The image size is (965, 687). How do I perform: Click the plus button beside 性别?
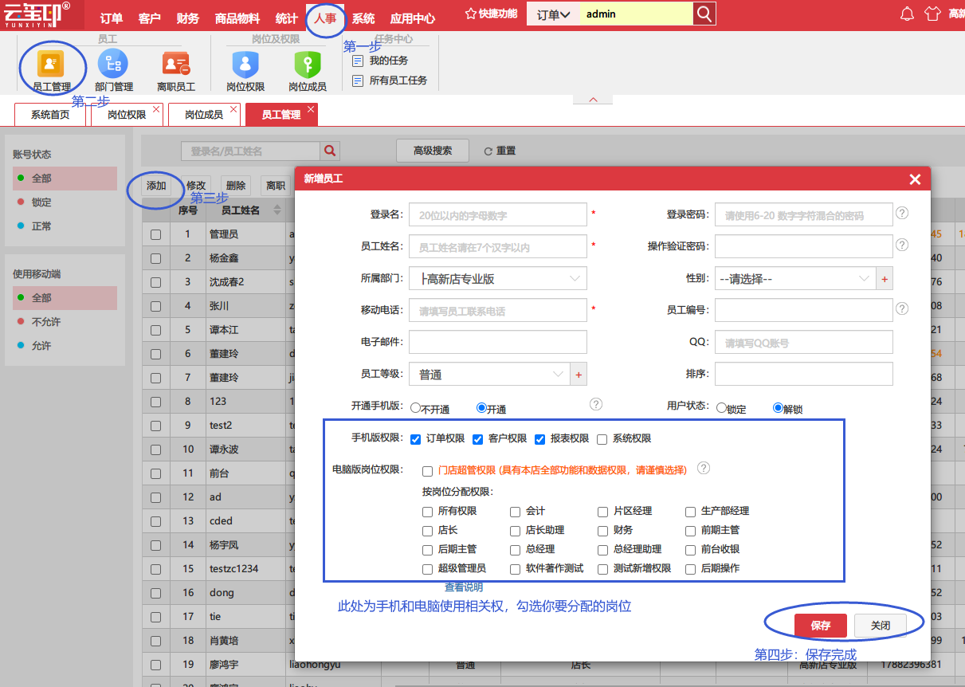(x=885, y=278)
